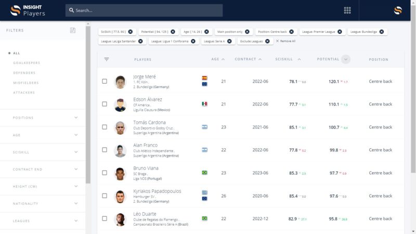Open Jorge Meré's player profile
The image size is (416, 234).
coord(145,76)
